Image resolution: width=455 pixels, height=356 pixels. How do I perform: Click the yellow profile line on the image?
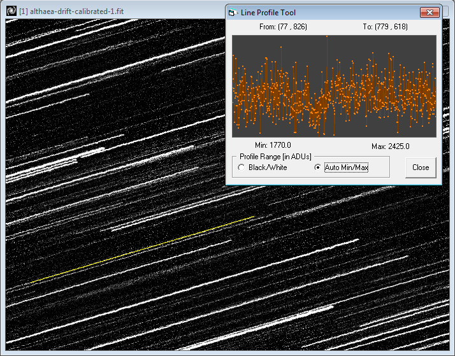[x=143, y=249]
